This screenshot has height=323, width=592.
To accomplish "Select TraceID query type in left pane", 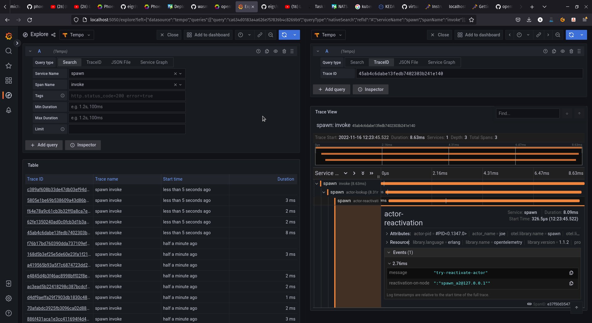I will coord(94,62).
